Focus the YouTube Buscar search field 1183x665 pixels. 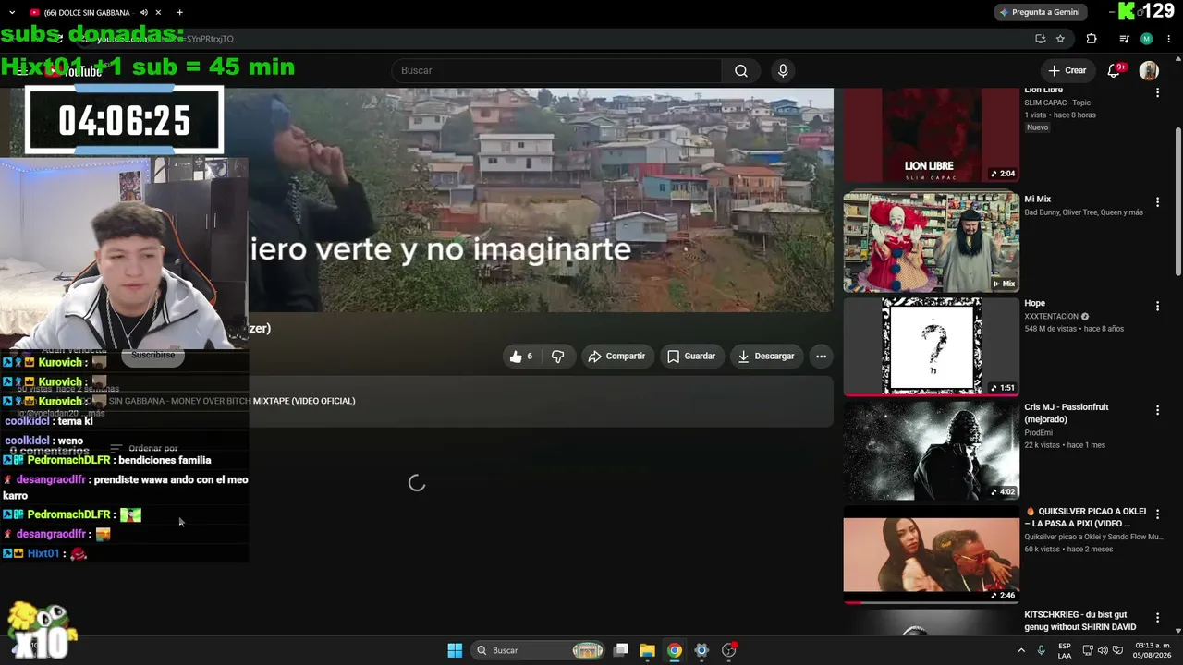coord(557,71)
